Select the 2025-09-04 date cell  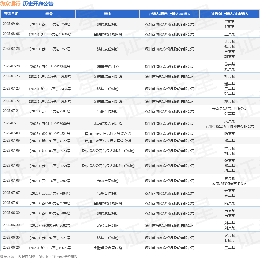point(11,24)
